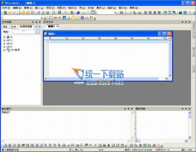
Task: Click the tile windows horizontally icon
Action: pyautogui.click(x=165, y=13)
